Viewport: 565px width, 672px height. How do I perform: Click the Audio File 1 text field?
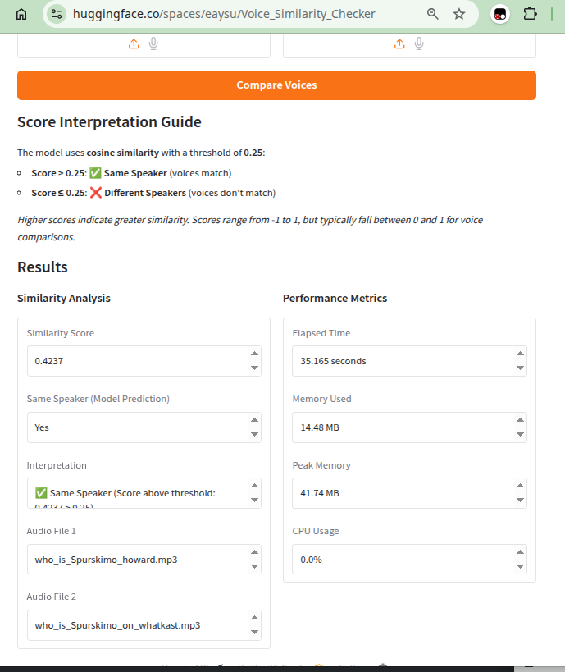tap(144, 560)
